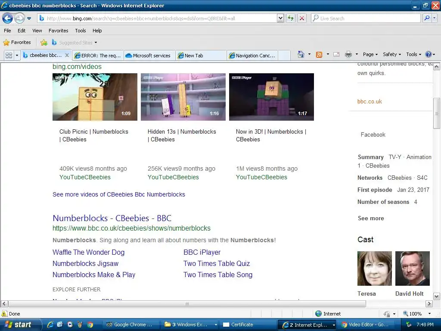Open the Tools command bar dropdown
Screen dimensions: 441x331
(414, 54)
